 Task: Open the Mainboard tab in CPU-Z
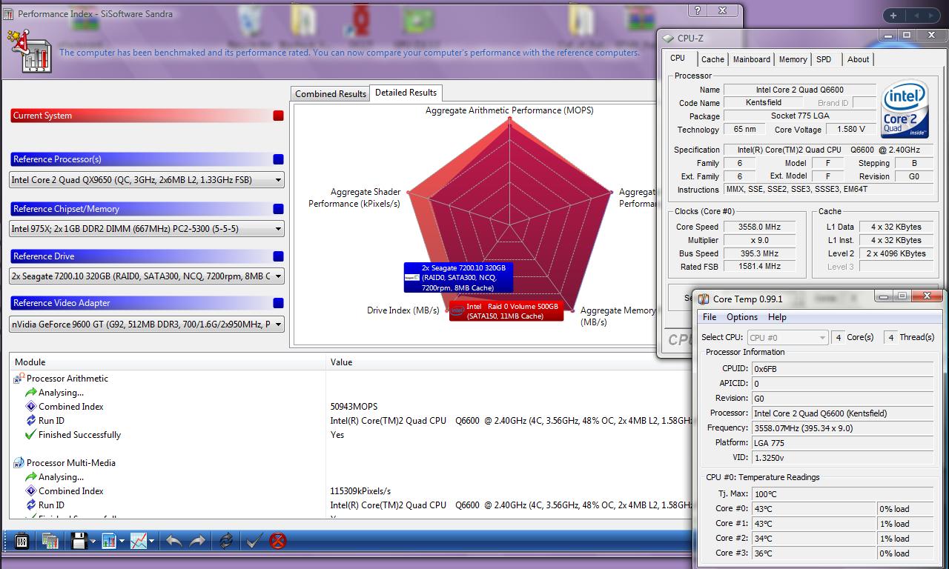click(x=752, y=59)
